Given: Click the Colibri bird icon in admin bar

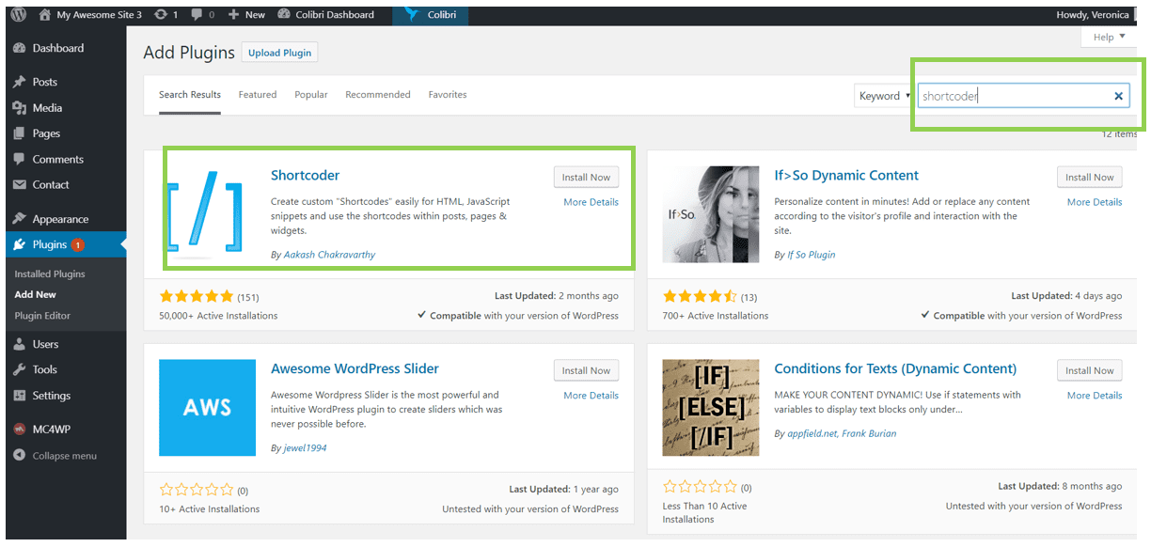Looking at the screenshot, I should click(412, 14).
